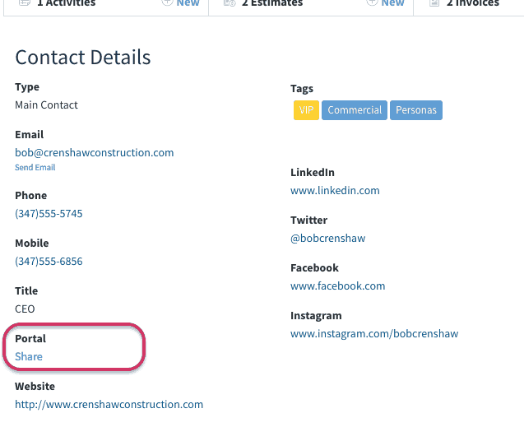Screen dimensions: 524x441
Task: Click the Estimates tab icon
Action: [x=230, y=2]
